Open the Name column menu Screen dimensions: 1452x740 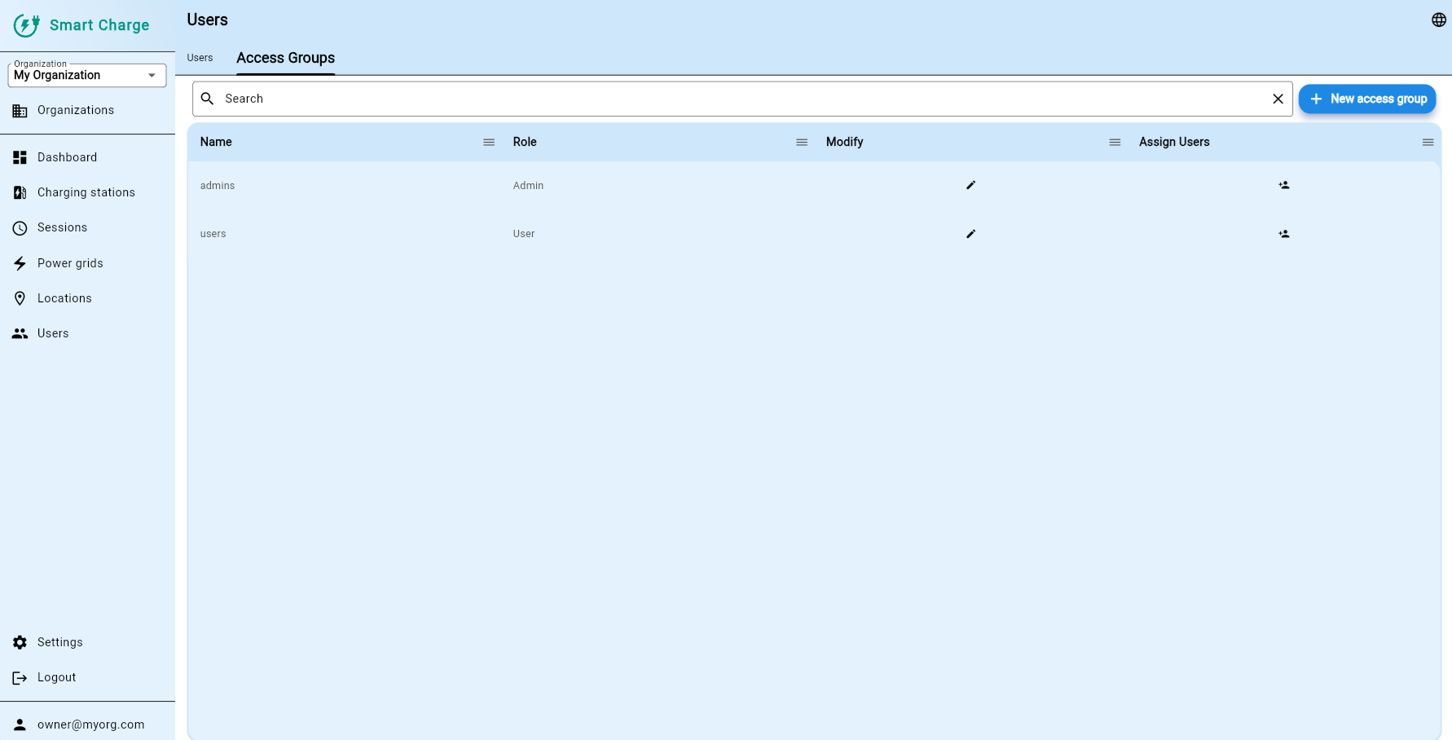(489, 142)
